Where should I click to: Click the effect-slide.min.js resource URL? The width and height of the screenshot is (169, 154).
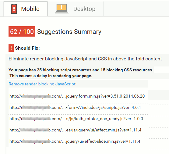click(75, 141)
